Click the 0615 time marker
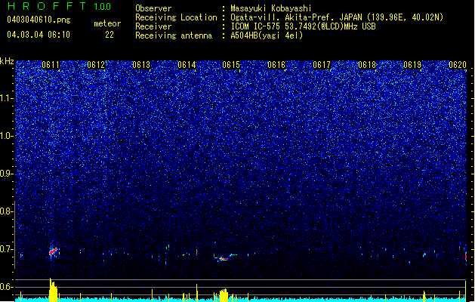The image size is (475, 302). [231, 65]
